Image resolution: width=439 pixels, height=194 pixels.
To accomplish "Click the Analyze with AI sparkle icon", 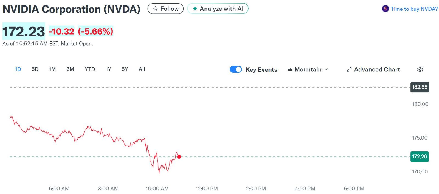I will (195, 9).
